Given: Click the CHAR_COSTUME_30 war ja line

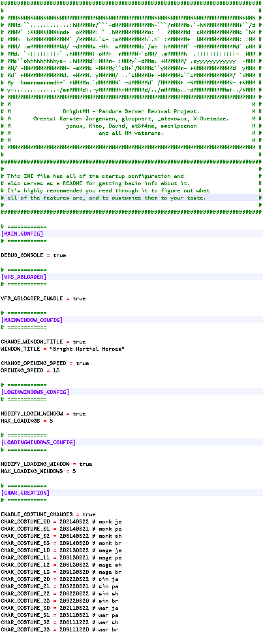Looking at the screenshot, I should coord(59,608).
